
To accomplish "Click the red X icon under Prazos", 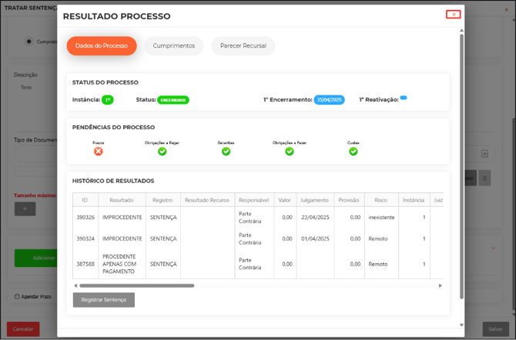I will 99,152.
